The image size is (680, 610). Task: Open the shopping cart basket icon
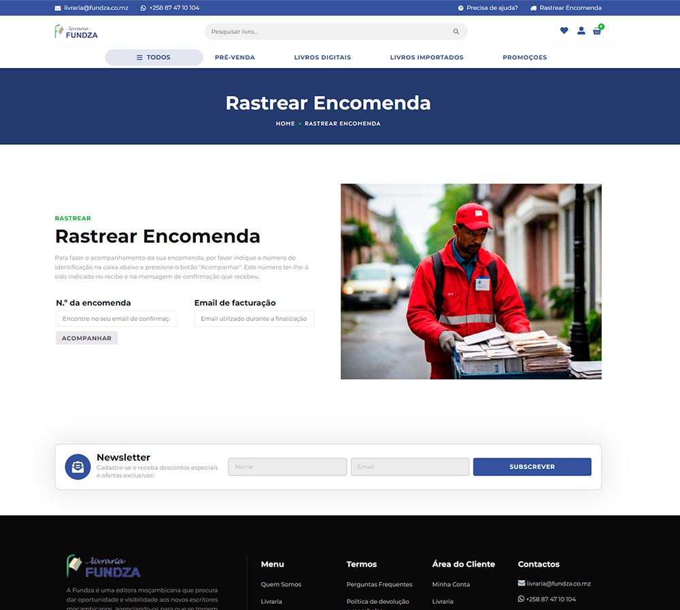597,31
